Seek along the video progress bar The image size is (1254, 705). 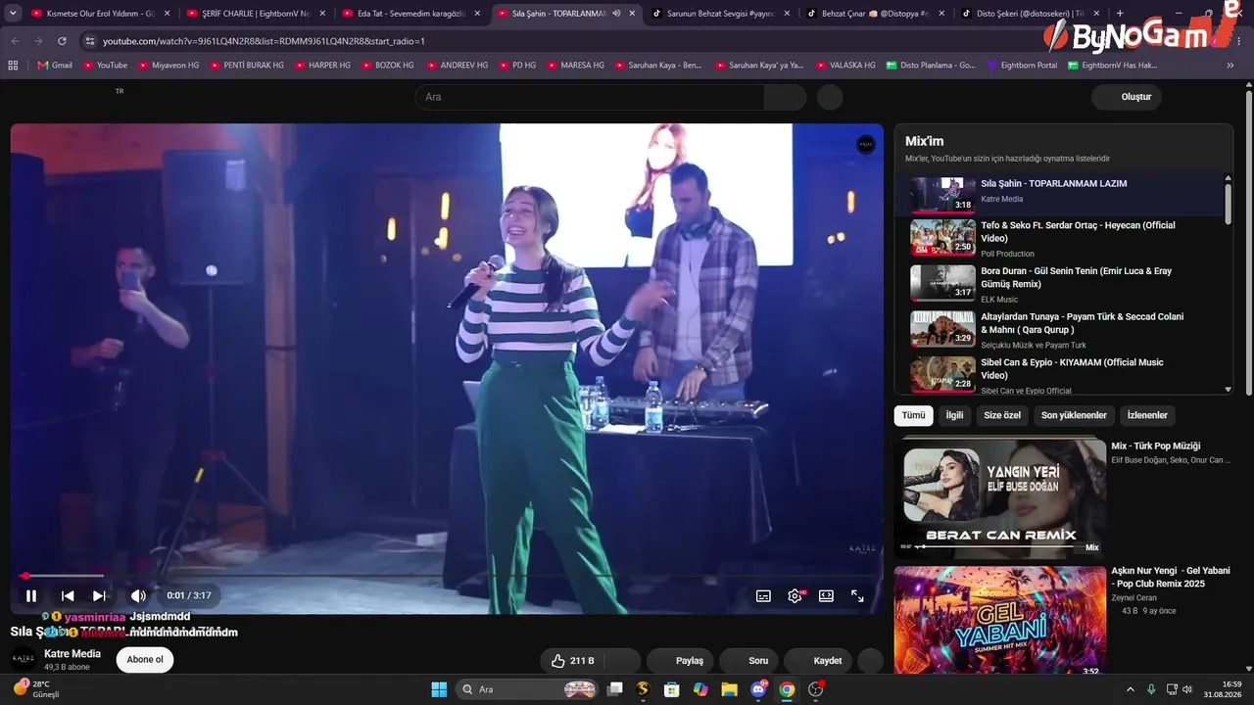(x=447, y=576)
